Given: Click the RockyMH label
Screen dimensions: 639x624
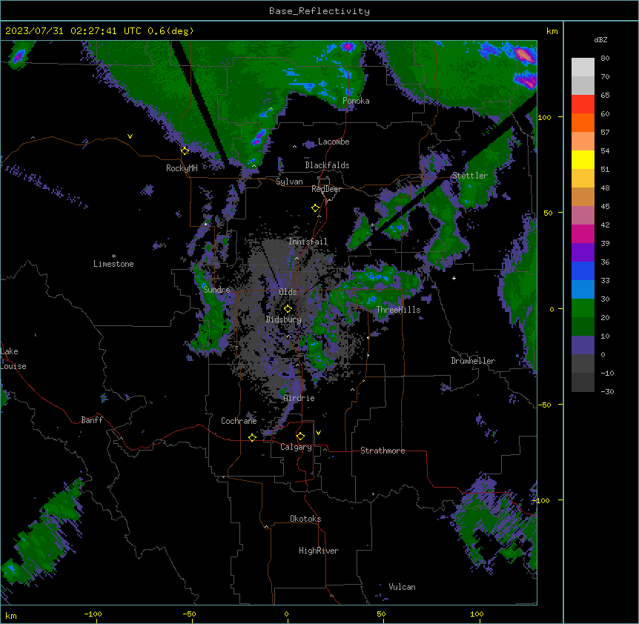Looking at the screenshot, I should pyautogui.click(x=182, y=168).
